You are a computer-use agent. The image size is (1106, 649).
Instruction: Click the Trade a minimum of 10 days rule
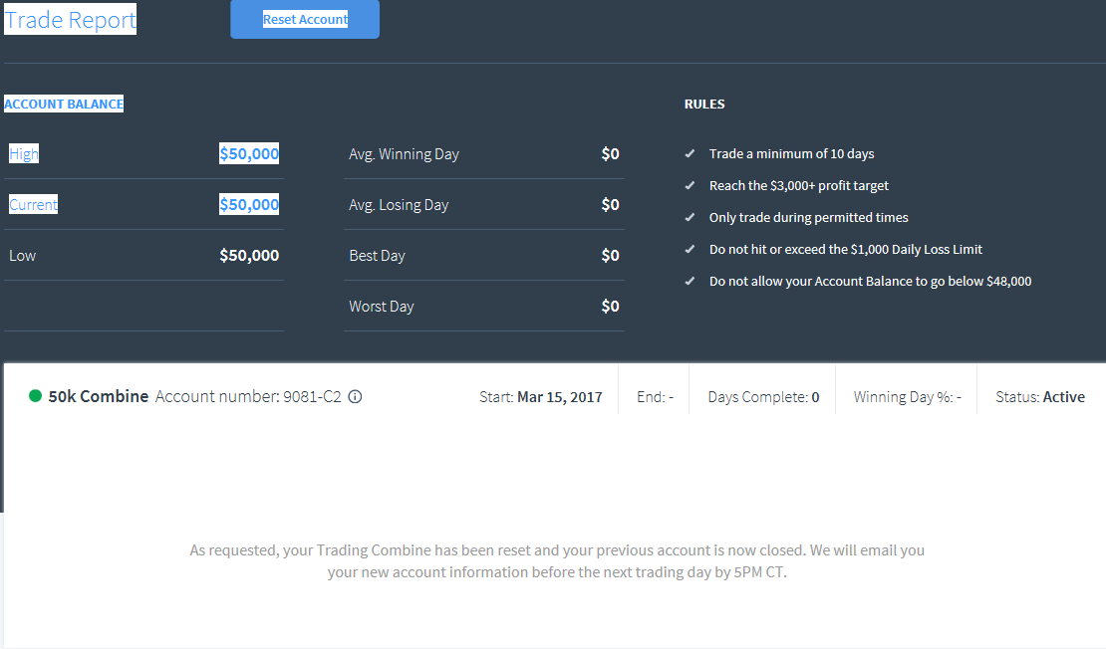point(791,153)
